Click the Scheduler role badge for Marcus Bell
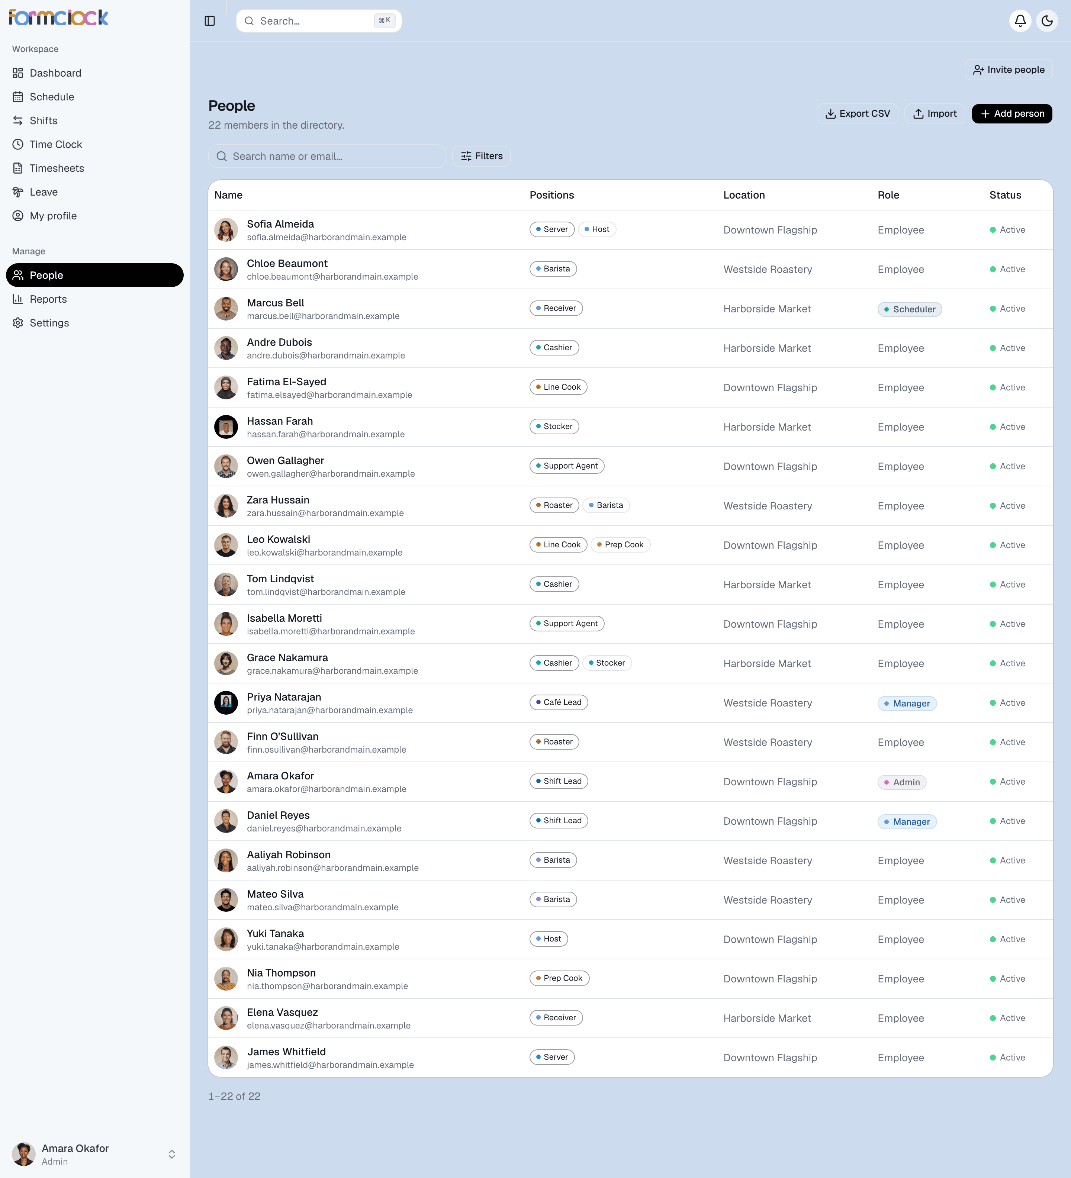Image resolution: width=1071 pixels, height=1178 pixels. tap(909, 309)
